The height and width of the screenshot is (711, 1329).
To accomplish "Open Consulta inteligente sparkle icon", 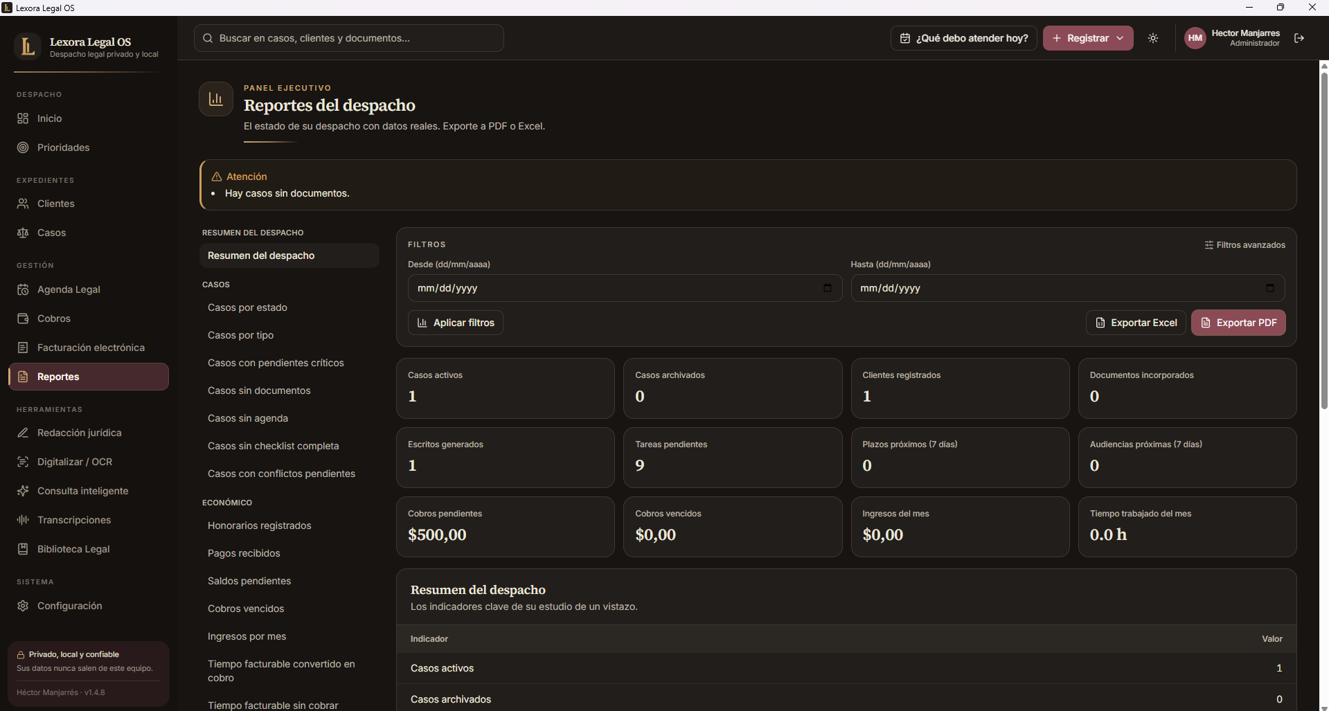I will pos(23,491).
